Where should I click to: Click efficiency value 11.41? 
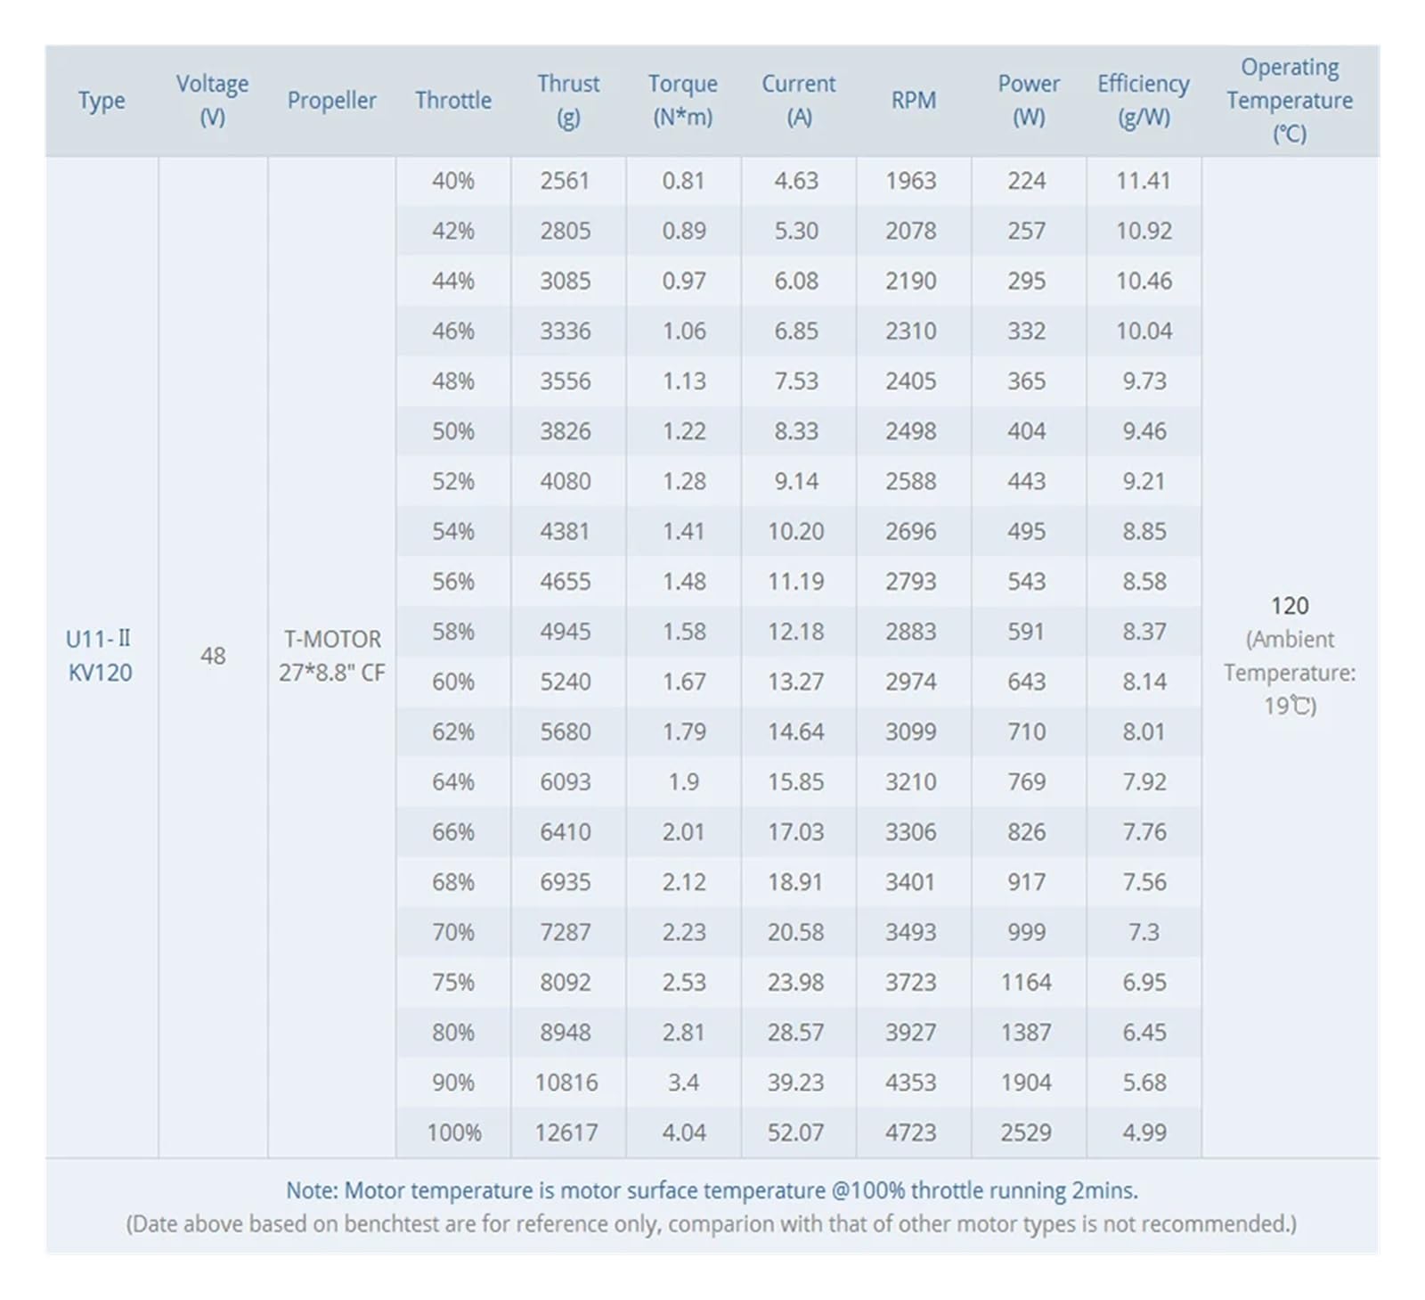tap(1144, 181)
